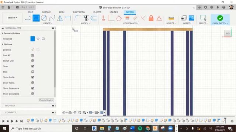Apply the Midpoint triangle constraint
The image size is (236, 132).
coord(159,18)
